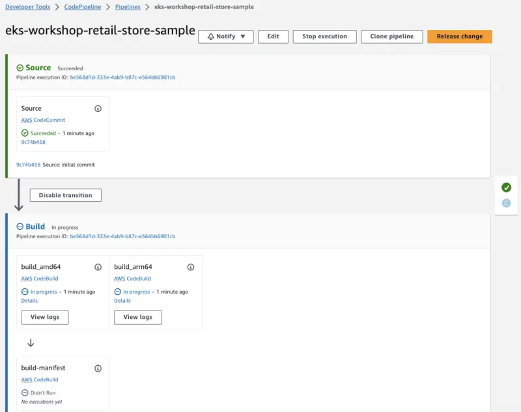Click the info icon on Source action card

pyautogui.click(x=98, y=109)
